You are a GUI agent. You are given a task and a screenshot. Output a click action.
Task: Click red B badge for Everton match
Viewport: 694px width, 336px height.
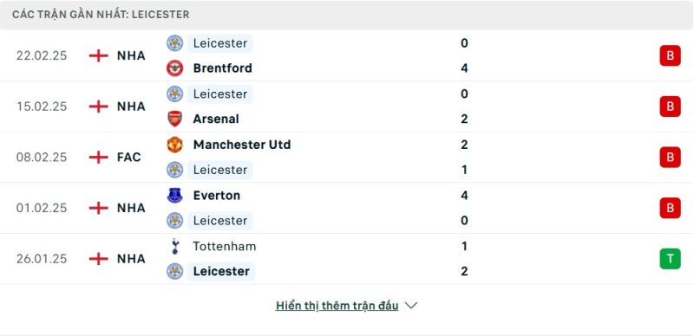click(670, 208)
